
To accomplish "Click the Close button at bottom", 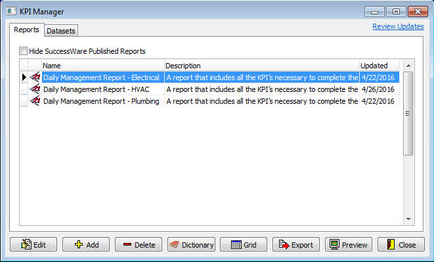I will point(401,244).
